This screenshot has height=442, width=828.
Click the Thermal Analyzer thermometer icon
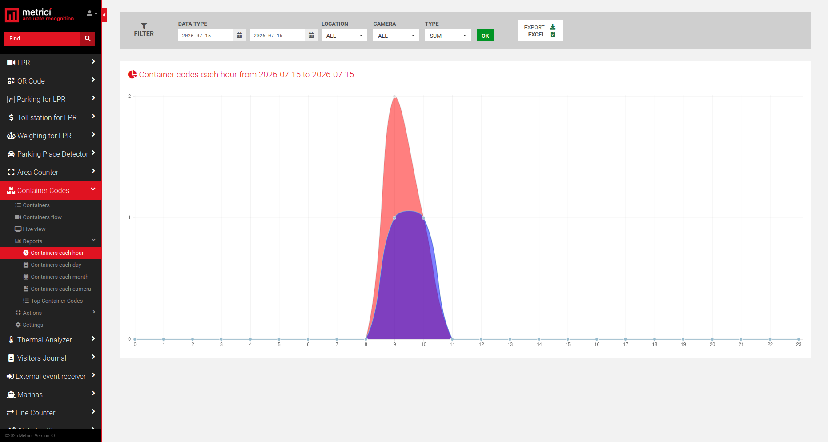click(x=11, y=340)
